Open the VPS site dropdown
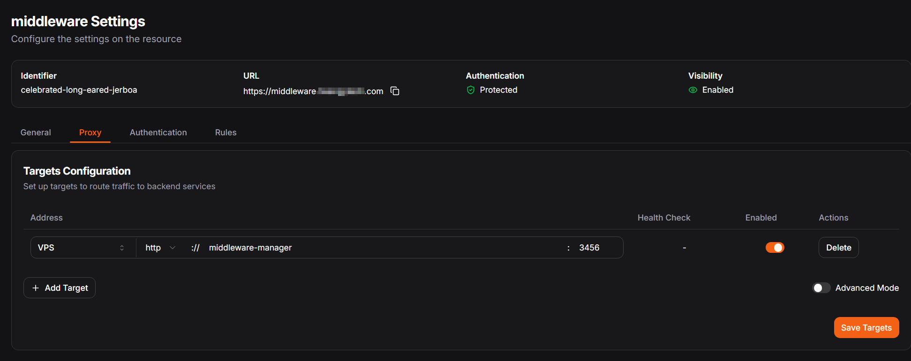This screenshot has height=361, width=911. [x=81, y=248]
